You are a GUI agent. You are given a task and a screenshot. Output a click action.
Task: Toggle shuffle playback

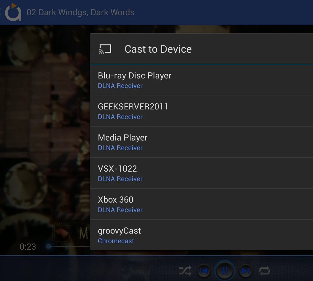pyautogui.click(x=185, y=271)
